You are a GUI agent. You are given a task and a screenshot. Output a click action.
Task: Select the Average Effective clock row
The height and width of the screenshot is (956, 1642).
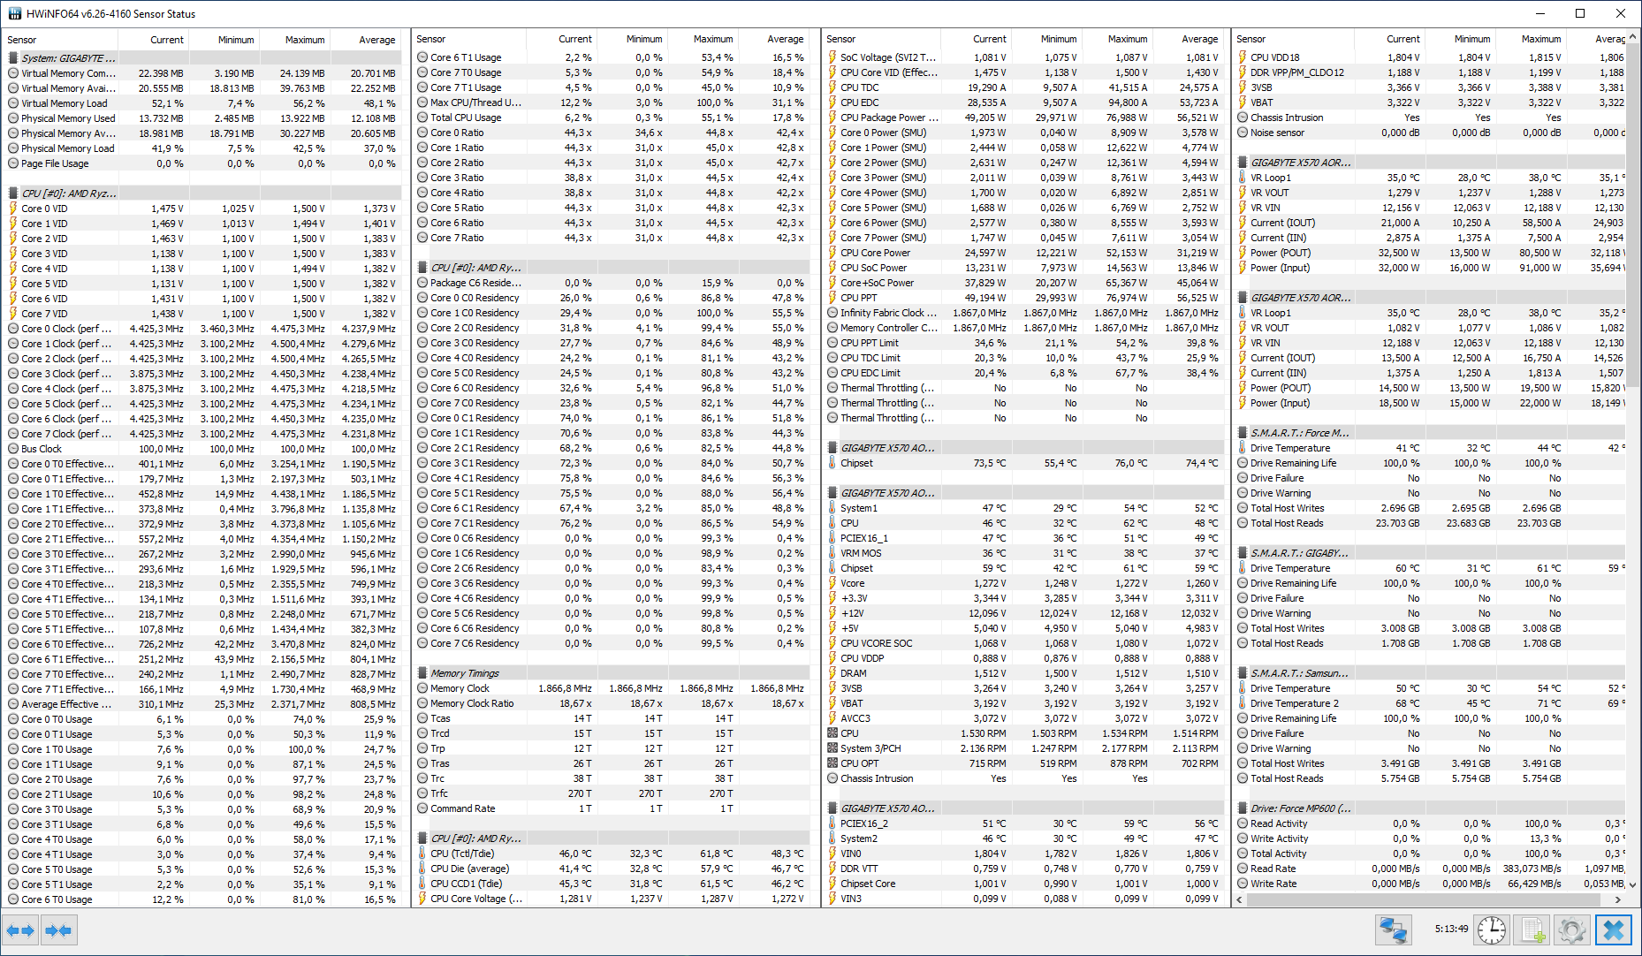(202, 704)
